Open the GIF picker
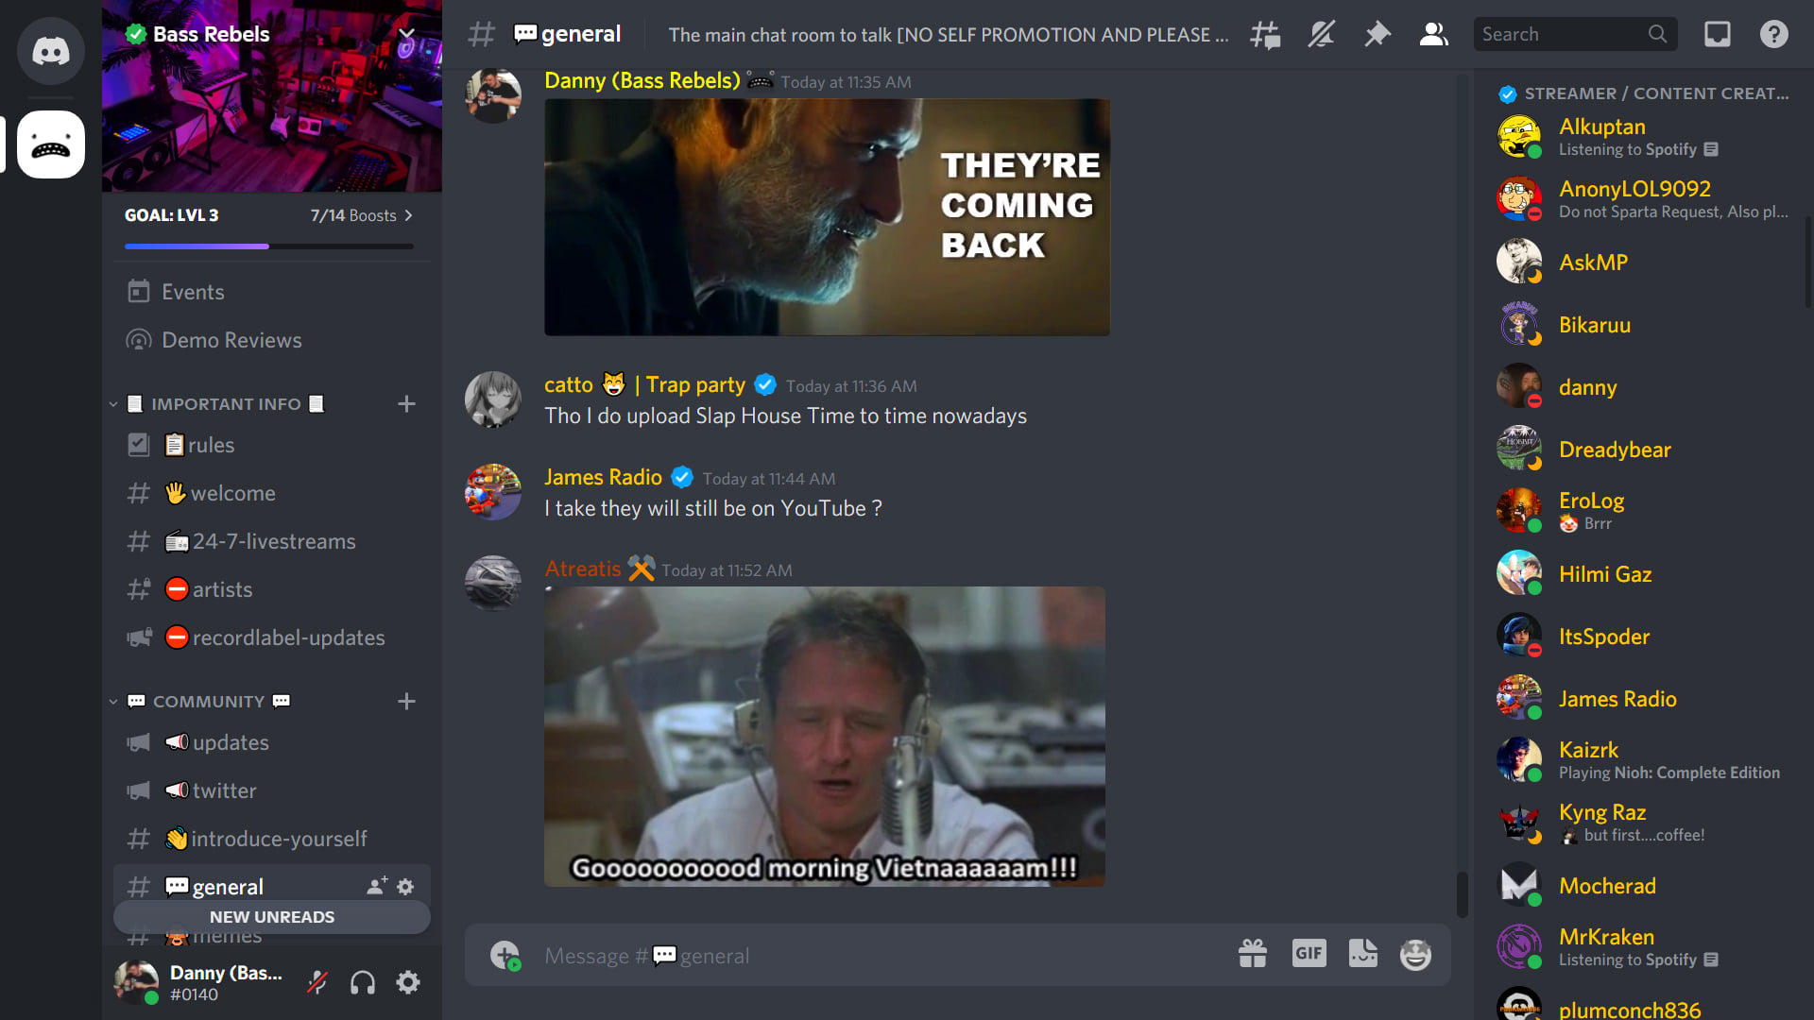 [1309, 954]
